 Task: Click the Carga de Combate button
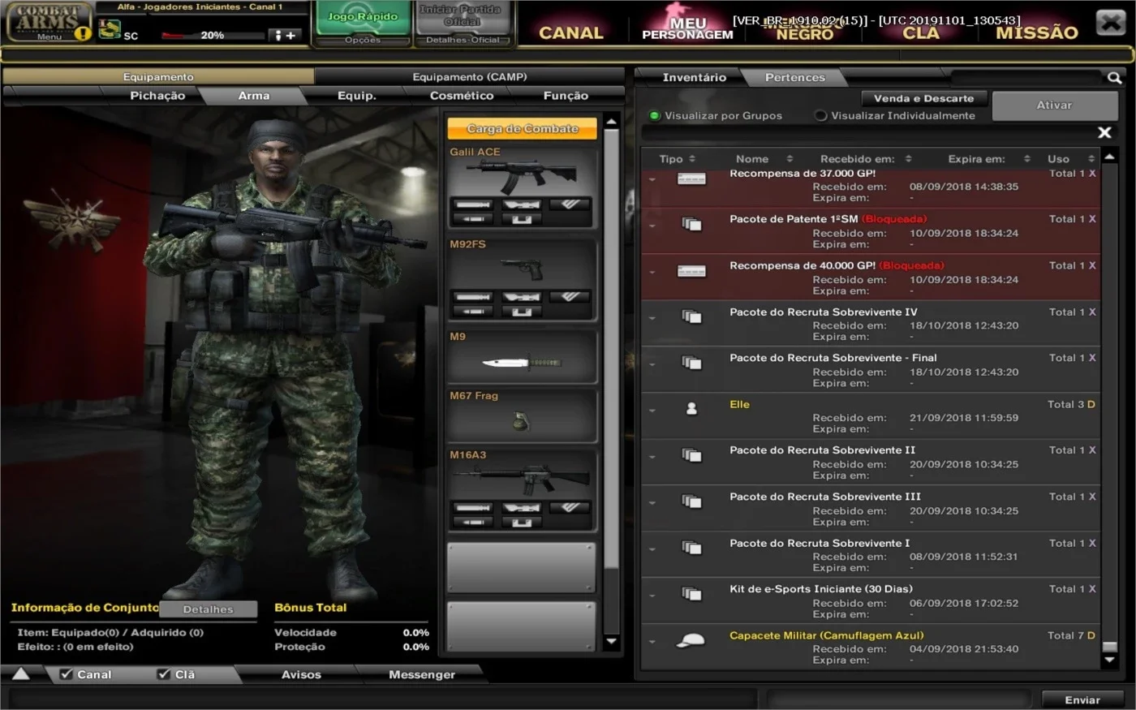coord(523,129)
